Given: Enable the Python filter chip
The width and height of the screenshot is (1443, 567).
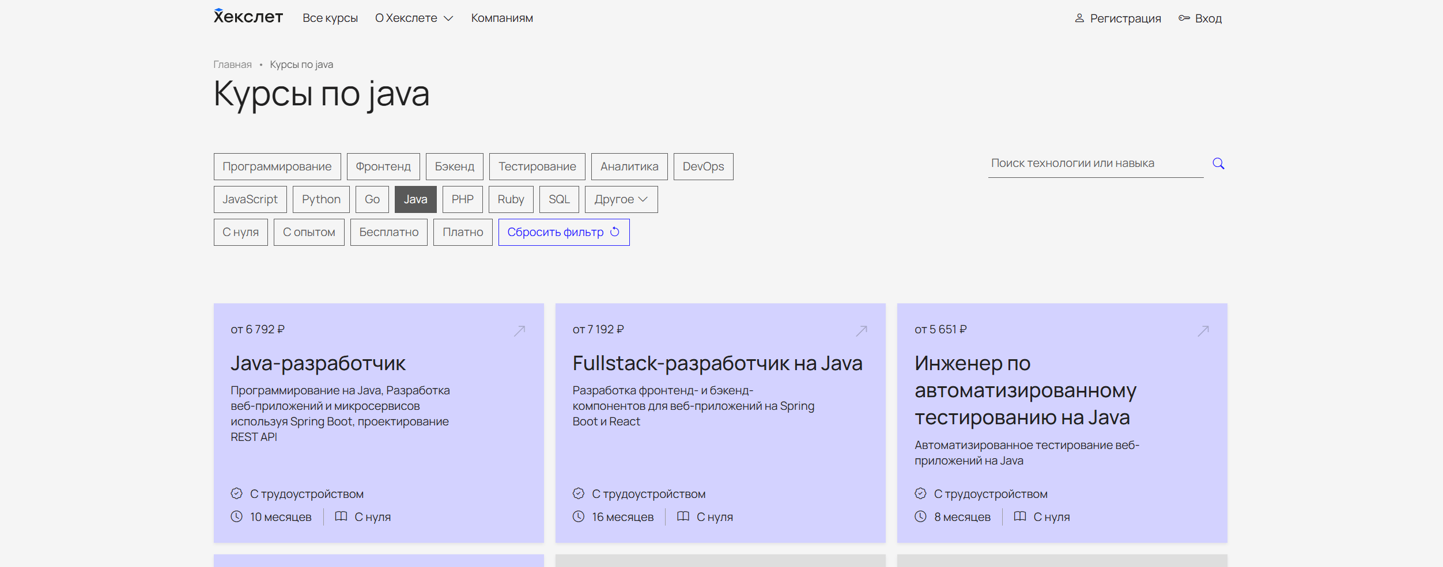Looking at the screenshot, I should pos(321,199).
